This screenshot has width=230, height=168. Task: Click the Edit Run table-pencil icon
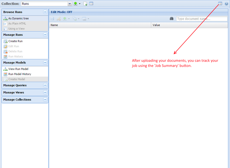coord(5,46)
